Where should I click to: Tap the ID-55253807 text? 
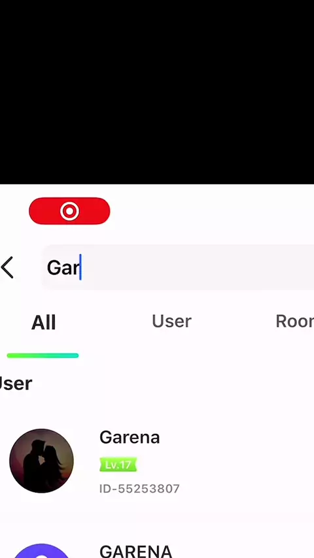(139, 489)
